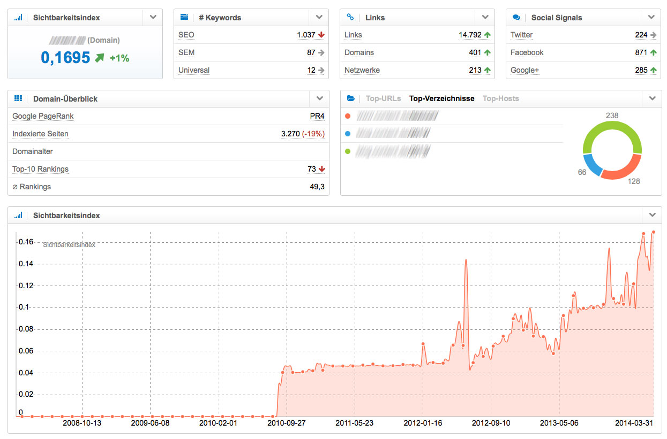The image size is (667, 439).
Task: Select the Top-Verzeichnisse tab
Action: (x=441, y=98)
